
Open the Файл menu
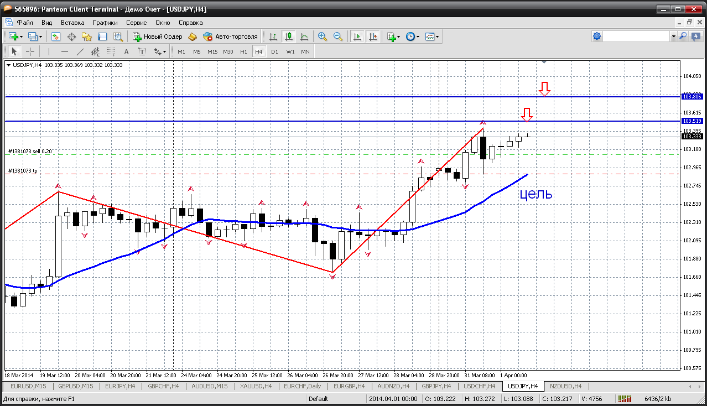[25, 23]
